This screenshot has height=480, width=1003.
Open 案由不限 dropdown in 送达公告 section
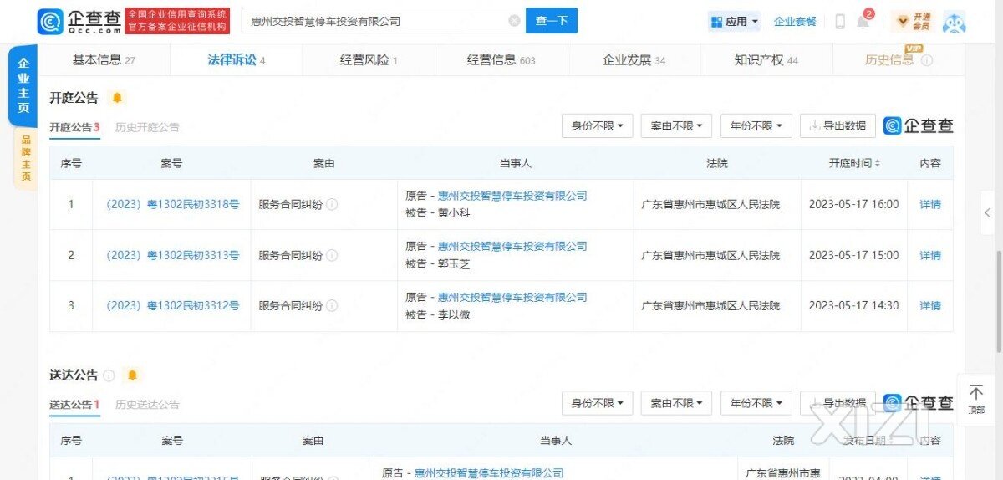(x=676, y=403)
